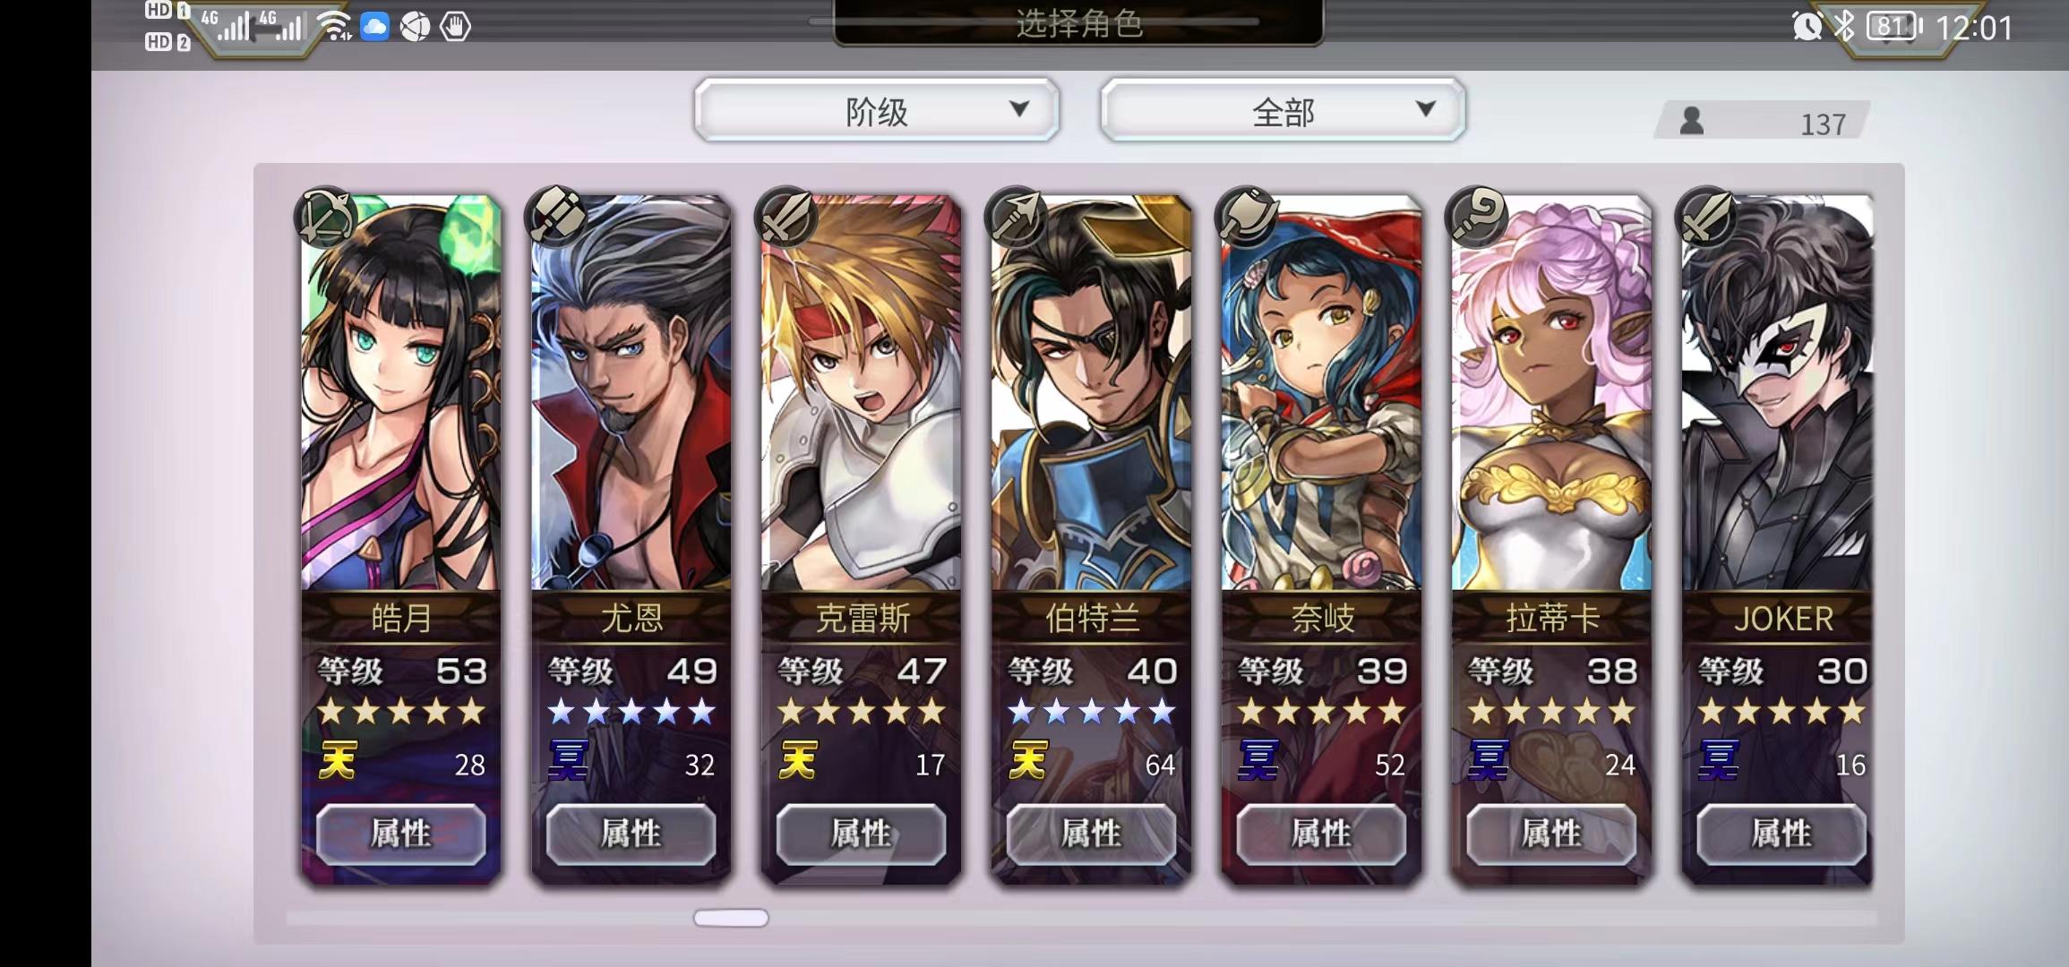Image resolution: width=2069 pixels, height=967 pixels.
Task: Click the horizontal scrollbar handle
Action: 731,918
